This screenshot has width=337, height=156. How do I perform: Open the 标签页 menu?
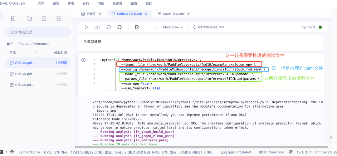click(117, 3)
